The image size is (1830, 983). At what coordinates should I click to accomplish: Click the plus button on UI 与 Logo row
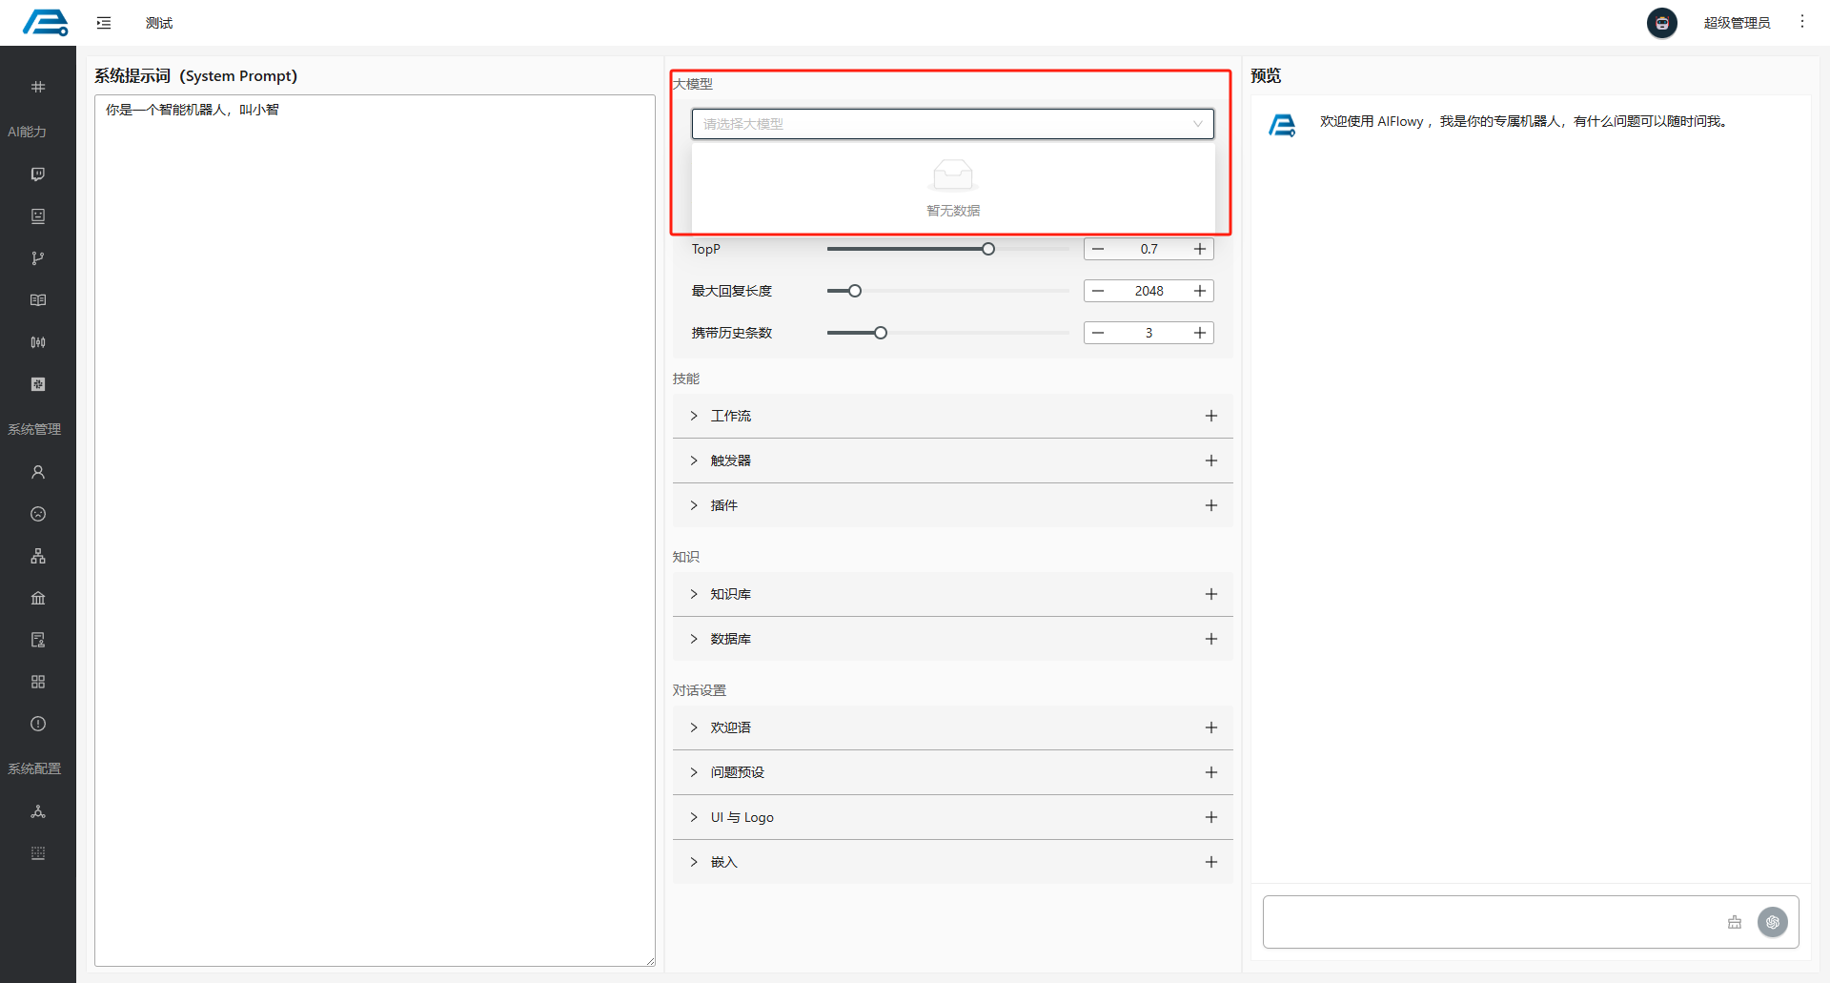pyautogui.click(x=1211, y=817)
